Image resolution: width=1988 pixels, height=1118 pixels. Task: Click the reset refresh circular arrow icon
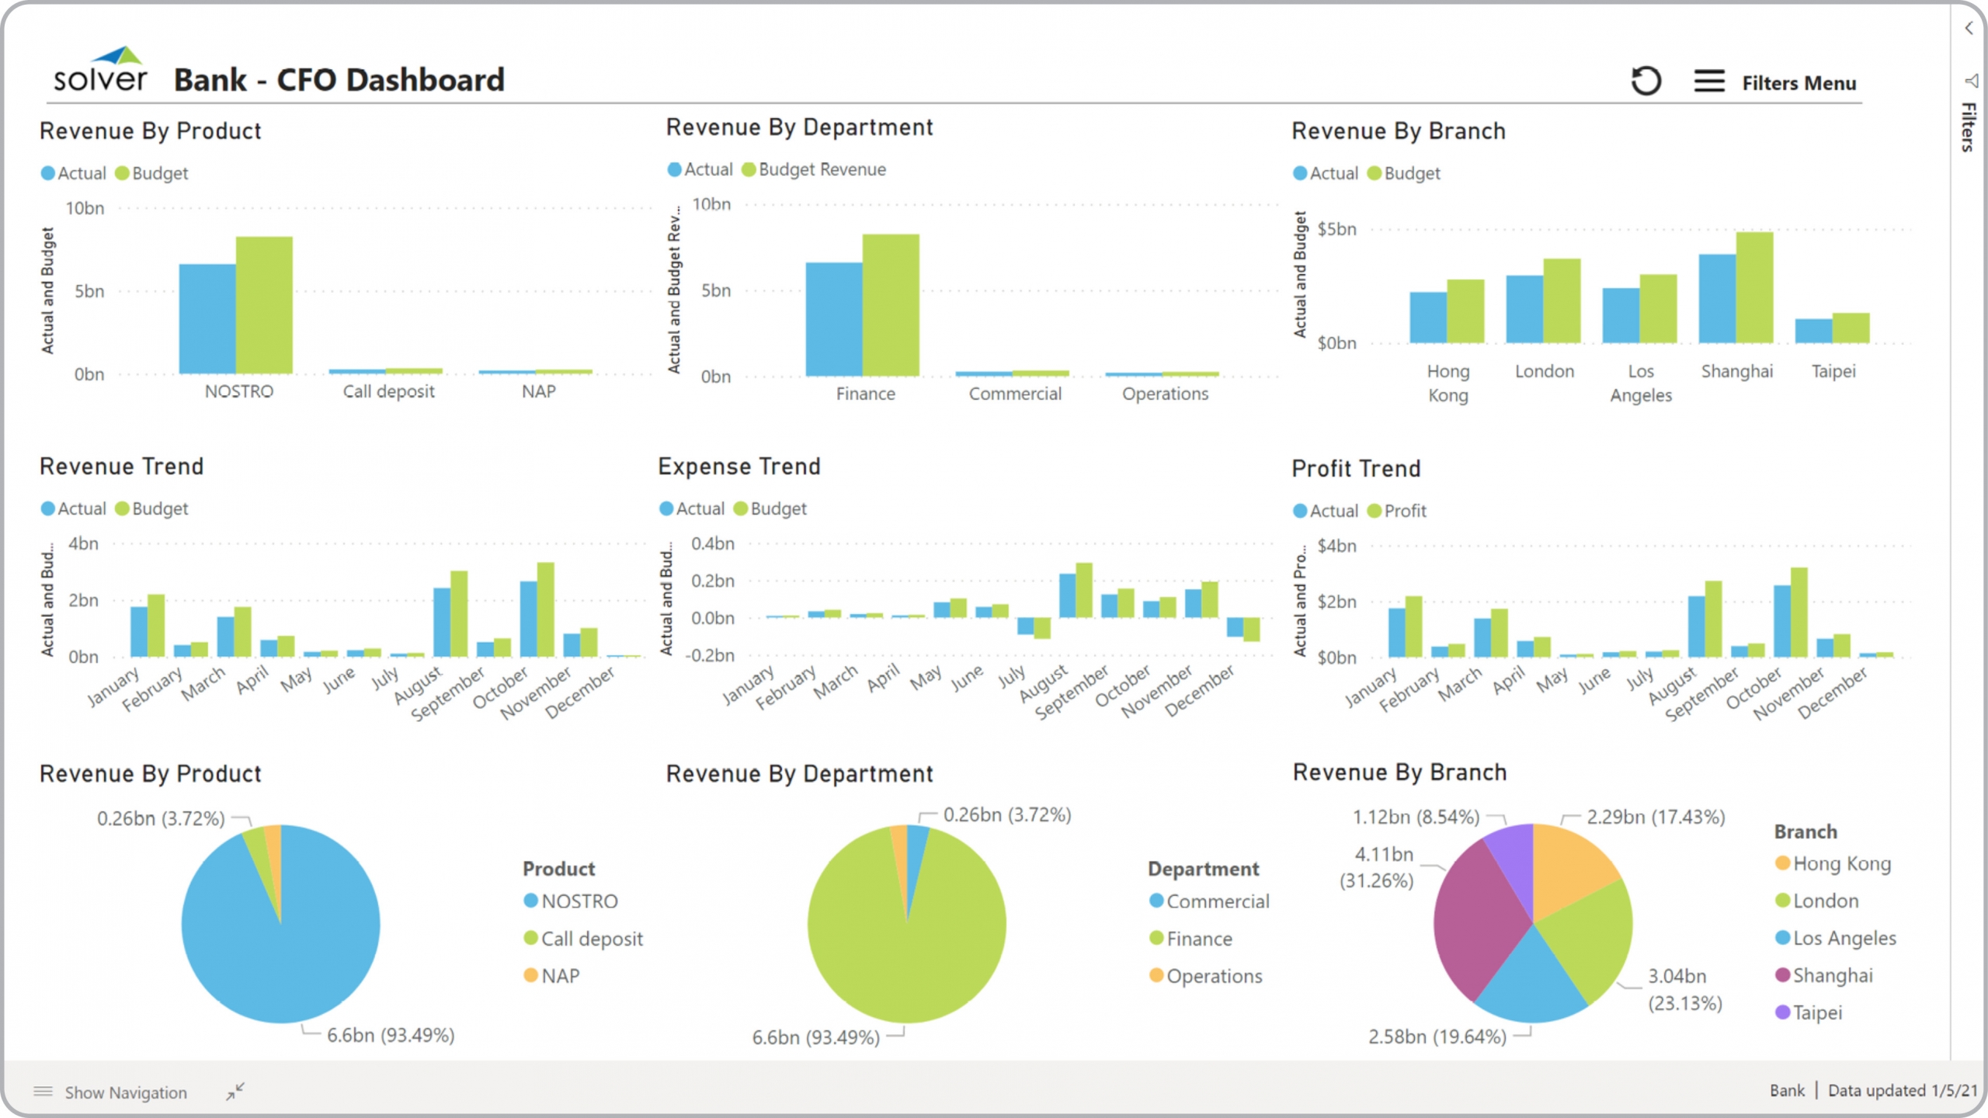tap(1645, 81)
